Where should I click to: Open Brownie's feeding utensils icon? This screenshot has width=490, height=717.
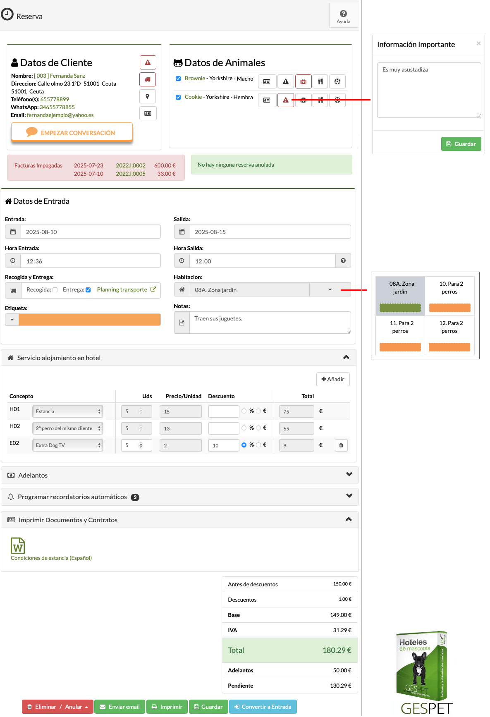320,81
